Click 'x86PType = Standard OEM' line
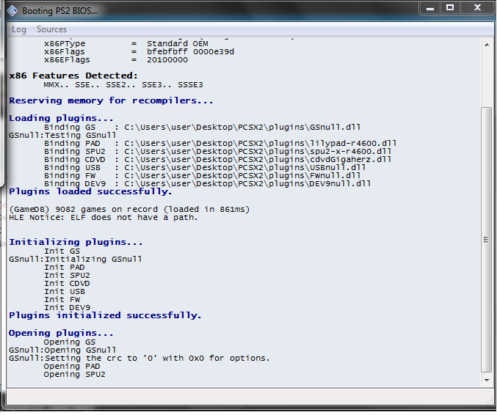 pos(126,44)
